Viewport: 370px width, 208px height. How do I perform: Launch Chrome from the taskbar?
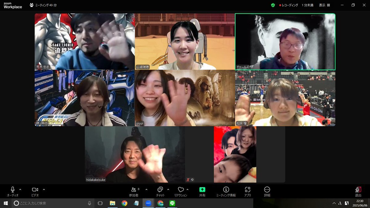(124, 203)
